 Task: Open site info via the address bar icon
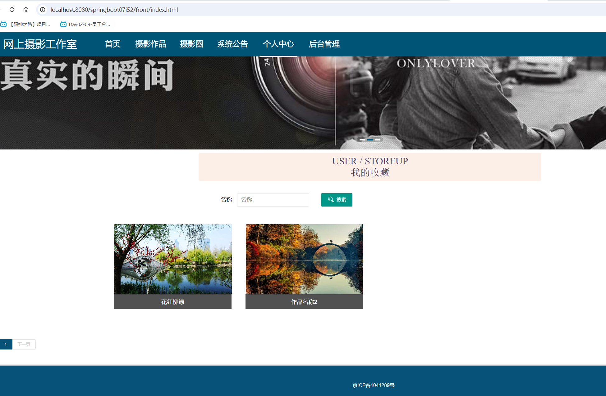[42, 10]
